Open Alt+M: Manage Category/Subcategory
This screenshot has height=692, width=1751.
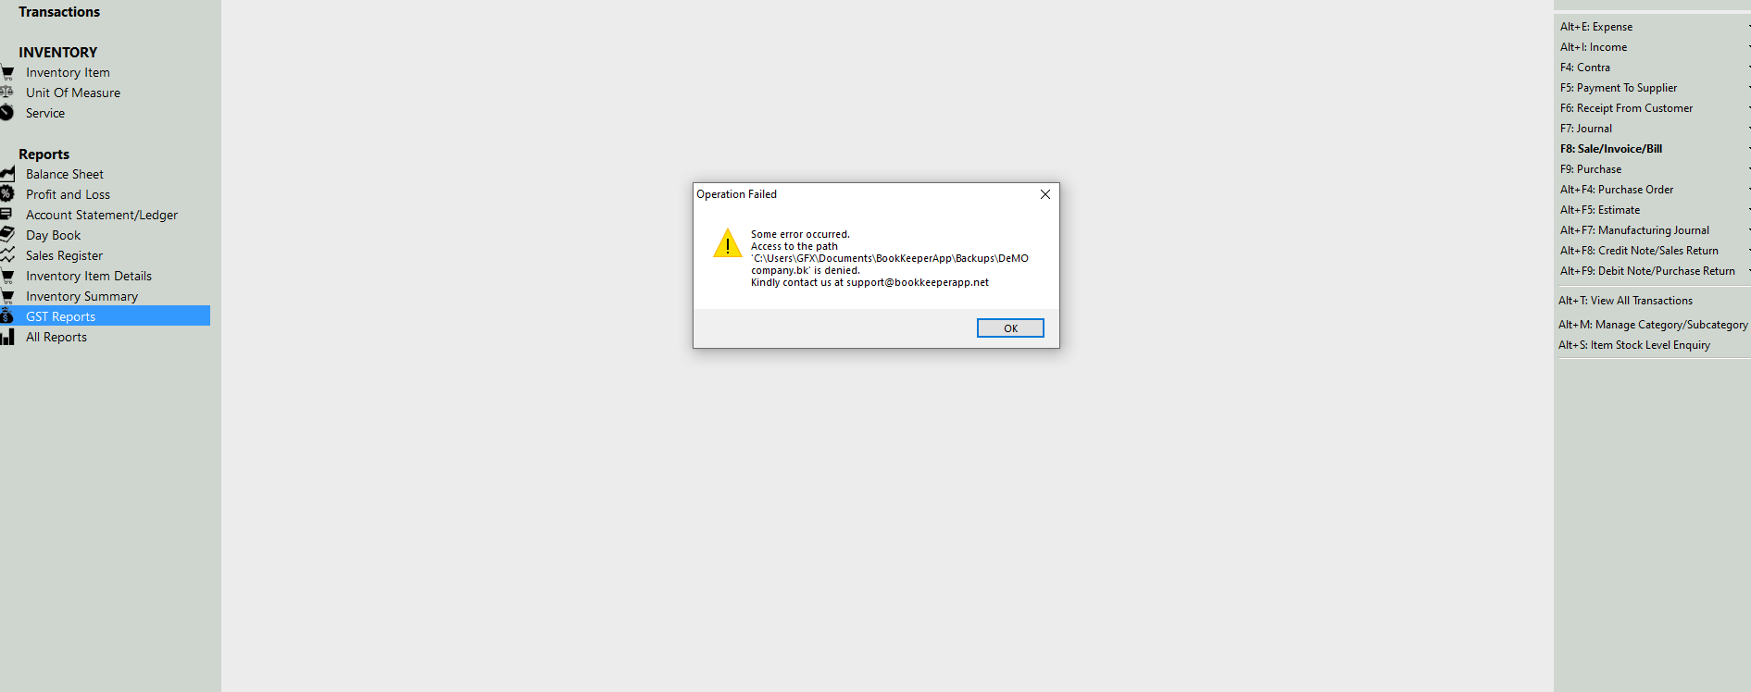[1653, 325]
